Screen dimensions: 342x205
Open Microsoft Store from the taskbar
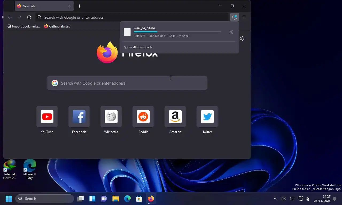[x=139, y=199]
